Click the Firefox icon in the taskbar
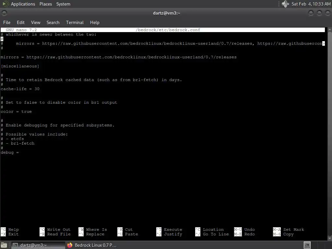The image size is (332, 249). point(70,245)
